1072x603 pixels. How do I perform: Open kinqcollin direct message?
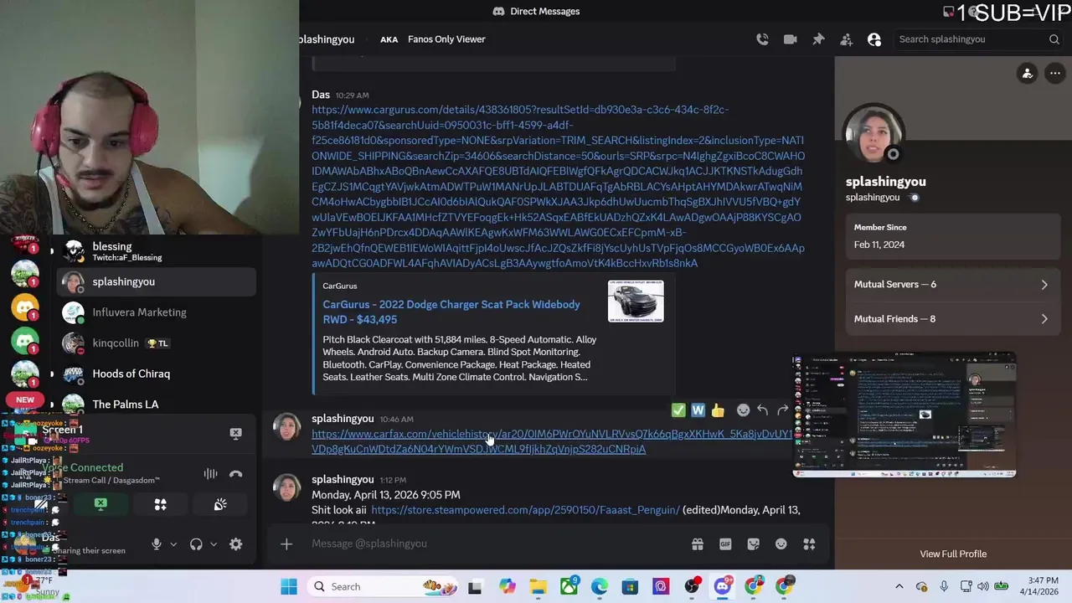(x=156, y=343)
